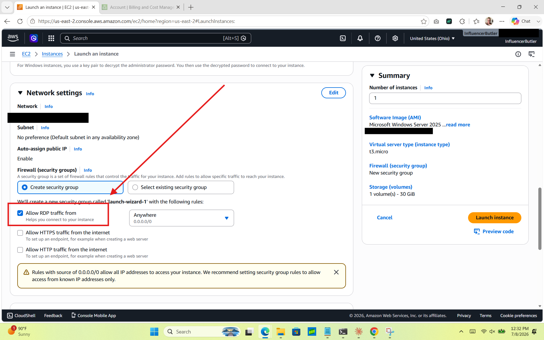The height and width of the screenshot is (340, 544).
Task: Click read more for the AMI description
Action: [x=458, y=125]
